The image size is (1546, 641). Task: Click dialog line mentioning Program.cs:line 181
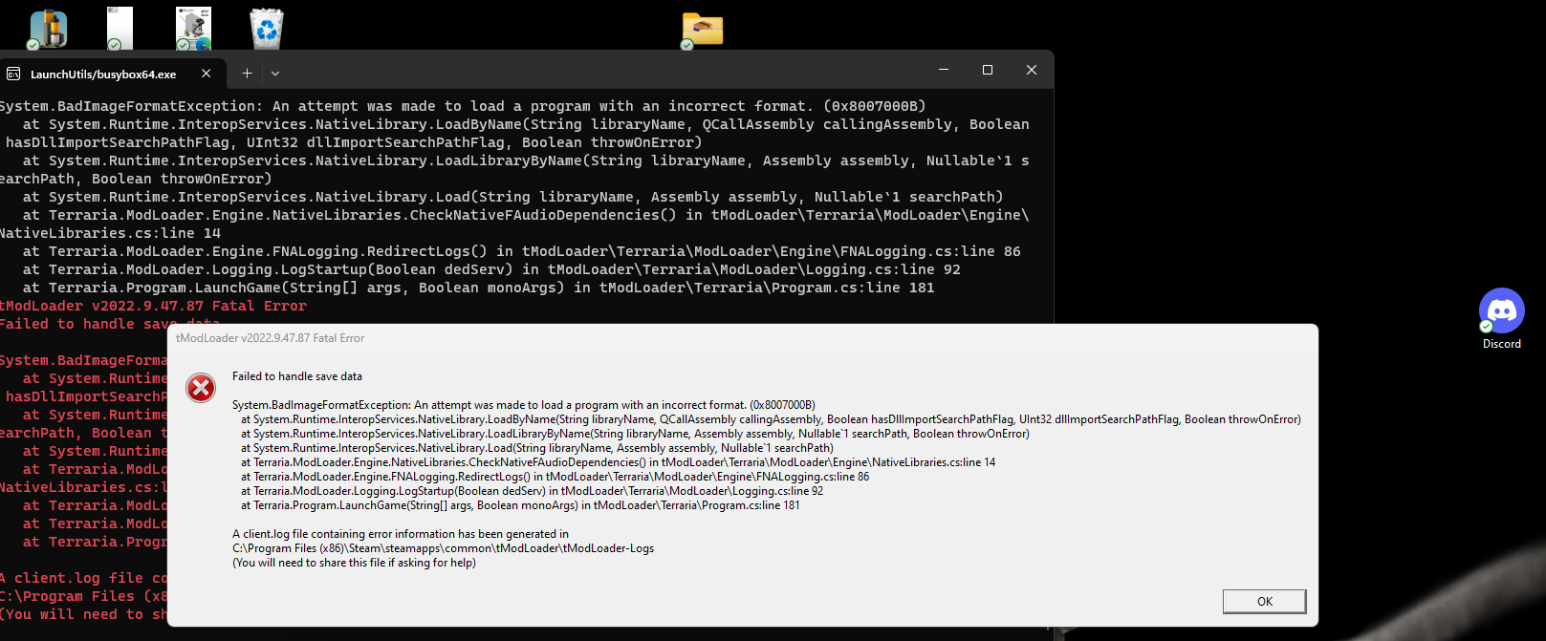click(x=520, y=505)
